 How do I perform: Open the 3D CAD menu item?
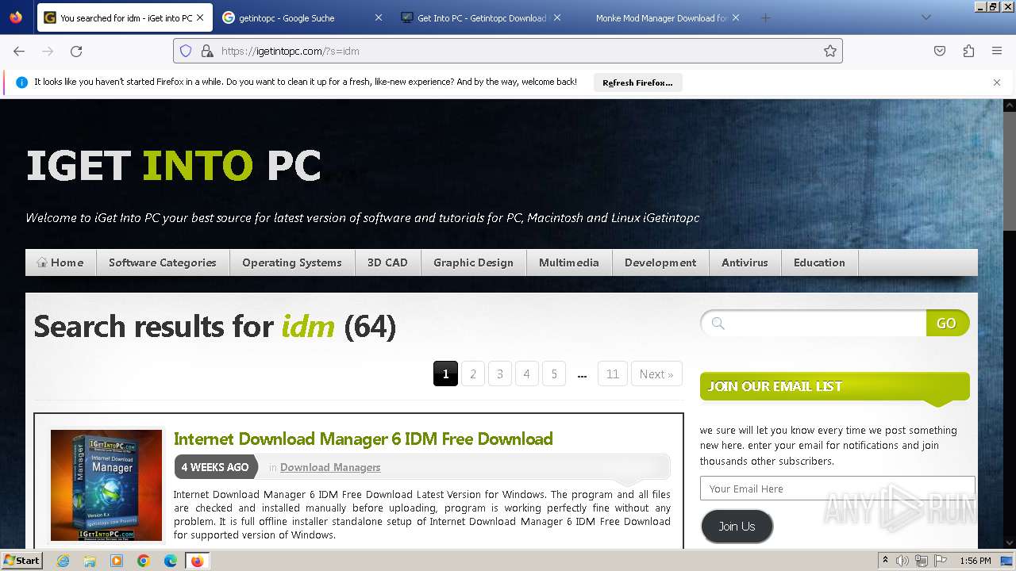click(387, 263)
